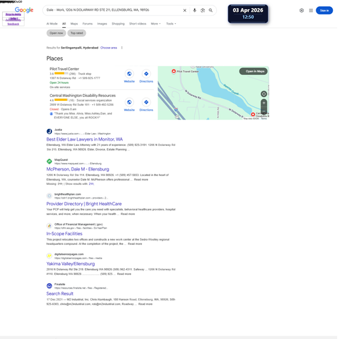
Task: Toggle the Open now filter chip
Action: coord(57,33)
